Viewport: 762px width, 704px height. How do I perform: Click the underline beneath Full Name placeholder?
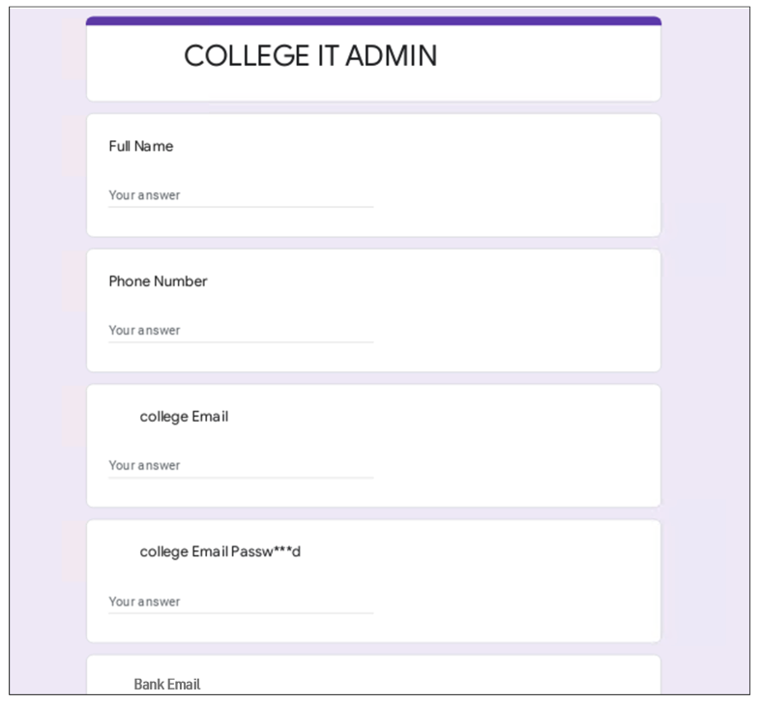[241, 207]
